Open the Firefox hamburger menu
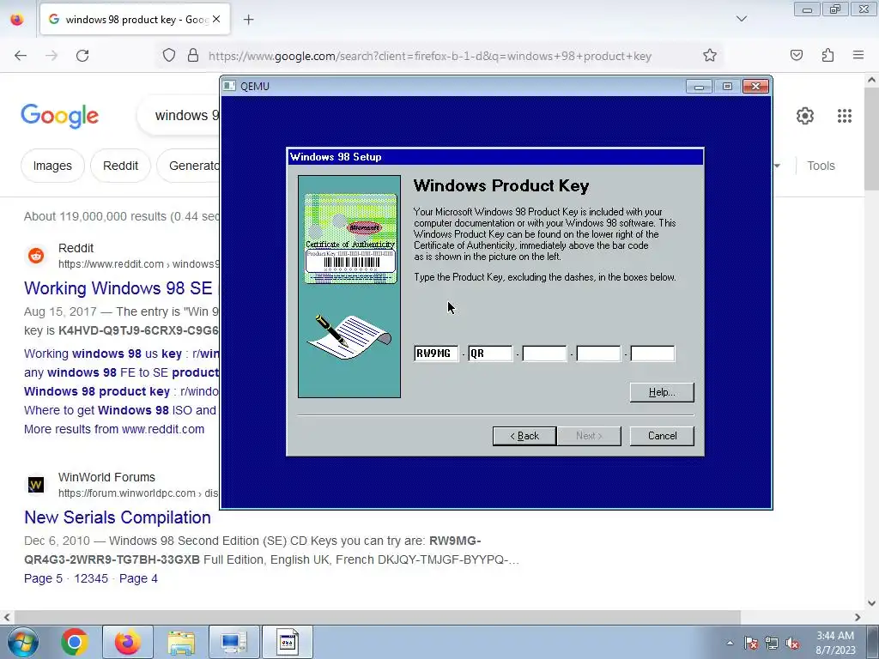879x659 pixels. [x=858, y=55]
